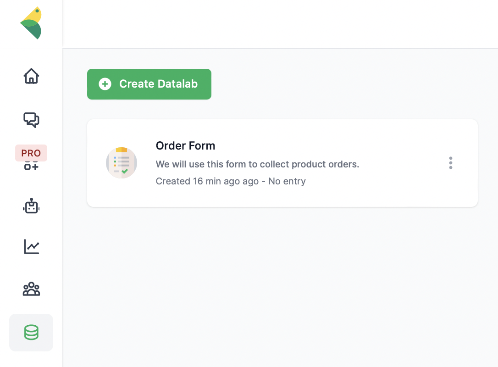Open the Order Form datalab title
Image resolution: width=498 pixels, height=367 pixels.
(x=185, y=146)
